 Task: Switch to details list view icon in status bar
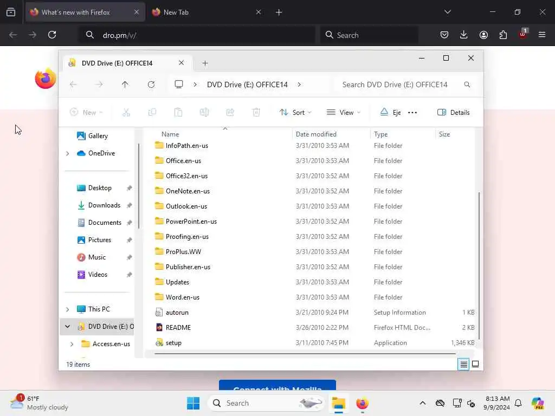click(464, 364)
